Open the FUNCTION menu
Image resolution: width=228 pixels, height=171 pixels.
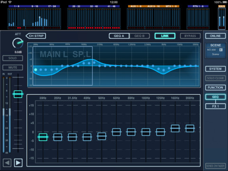click(215, 87)
